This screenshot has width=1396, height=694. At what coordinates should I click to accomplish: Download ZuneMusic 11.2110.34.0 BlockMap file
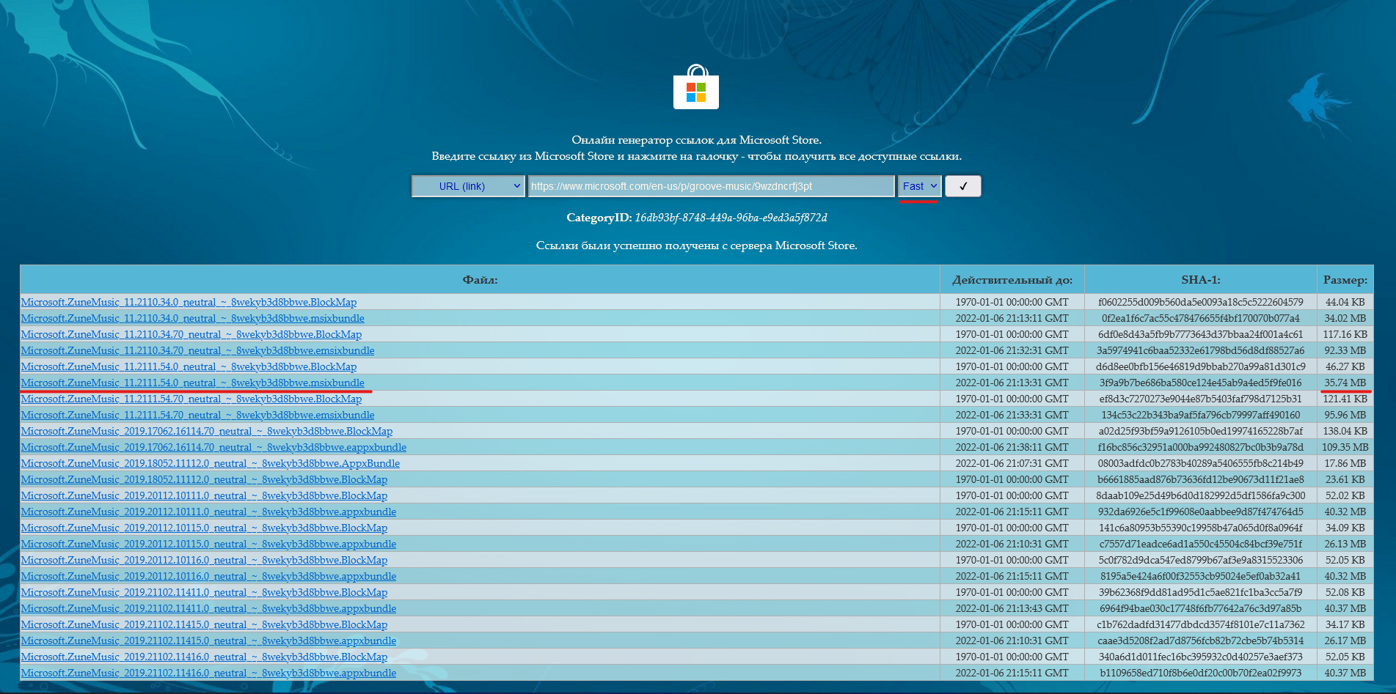click(189, 302)
